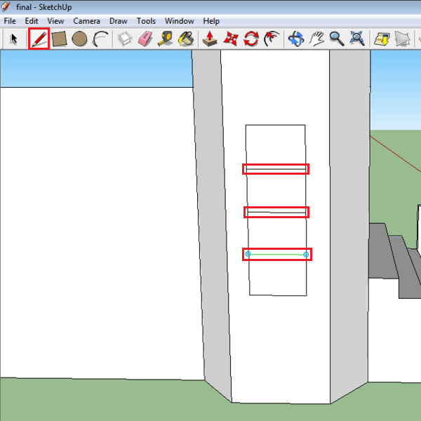Select the Zoom magnifier tool
Screen dimensions: 421x421
coord(337,39)
